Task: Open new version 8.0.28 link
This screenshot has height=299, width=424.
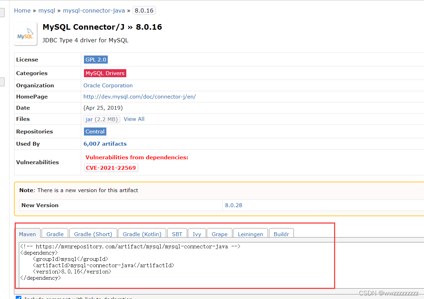Action: (x=234, y=205)
